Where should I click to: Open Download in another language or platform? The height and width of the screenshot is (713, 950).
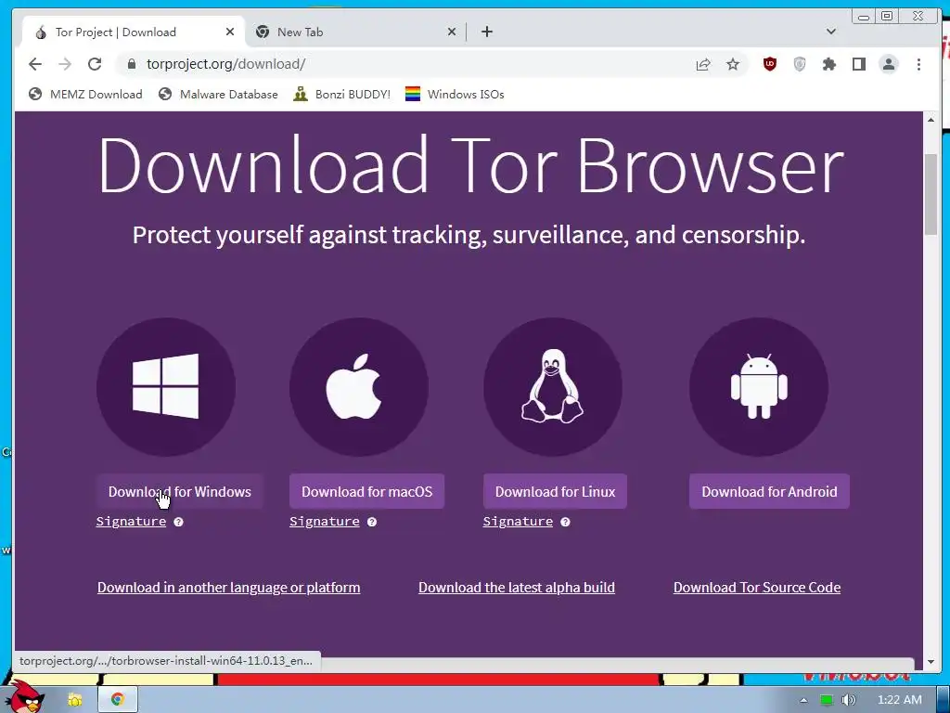[x=229, y=588]
